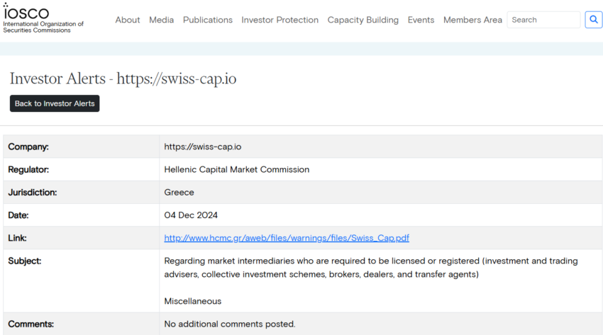Image resolution: width=603 pixels, height=335 pixels.
Task: Click the magnifying glass search button
Action: click(594, 20)
